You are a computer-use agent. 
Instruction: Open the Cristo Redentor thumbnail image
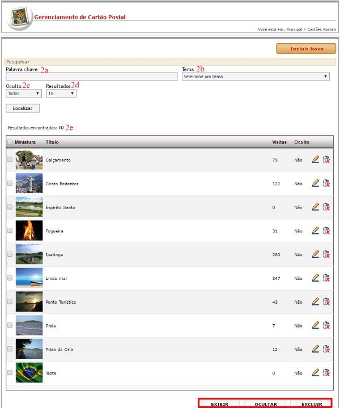click(x=29, y=183)
